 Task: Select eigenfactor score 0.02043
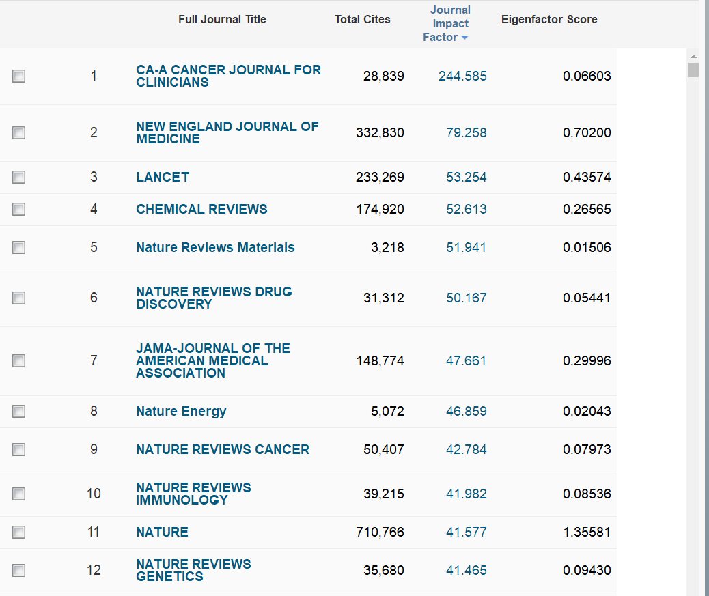pyautogui.click(x=587, y=411)
